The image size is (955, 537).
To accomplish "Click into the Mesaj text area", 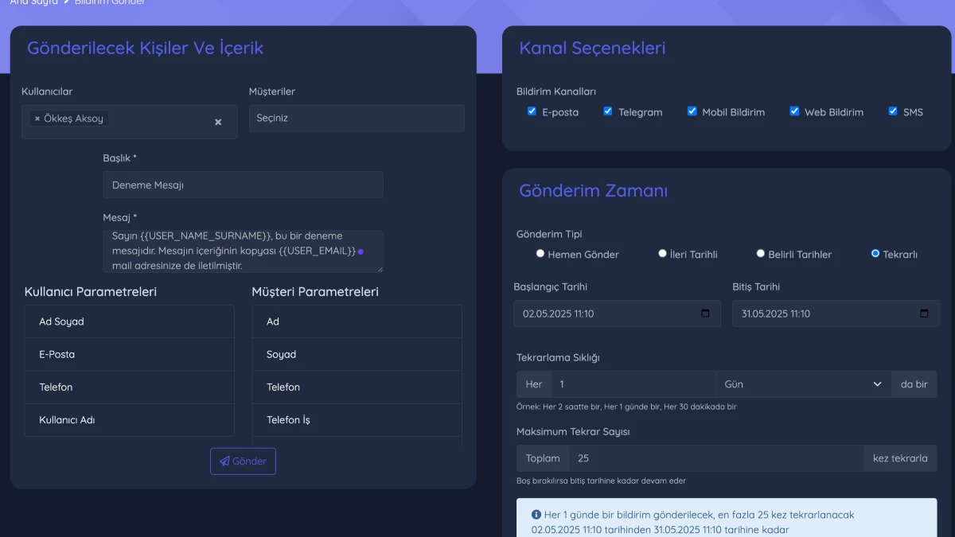I will pos(243,252).
